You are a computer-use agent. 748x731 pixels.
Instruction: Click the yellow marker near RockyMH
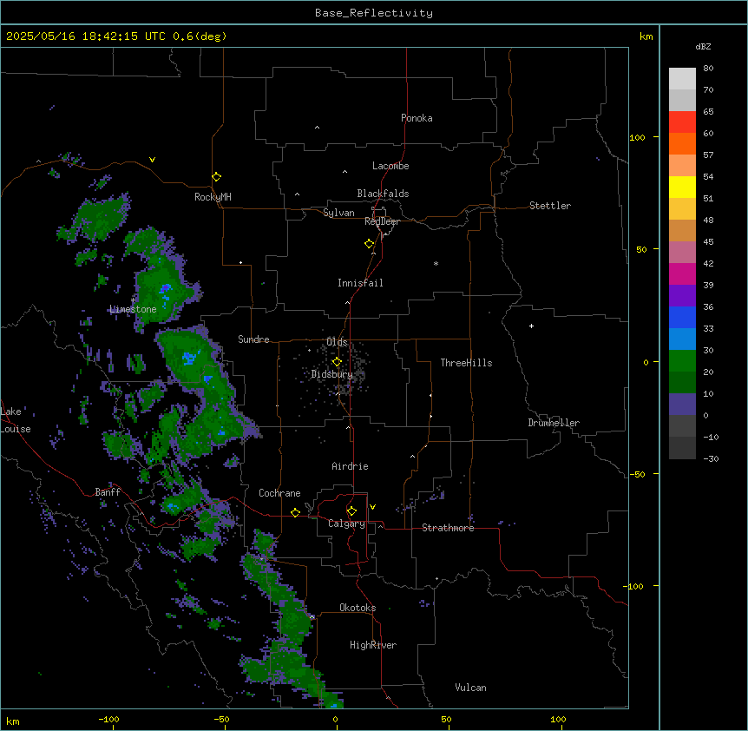click(x=216, y=177)
